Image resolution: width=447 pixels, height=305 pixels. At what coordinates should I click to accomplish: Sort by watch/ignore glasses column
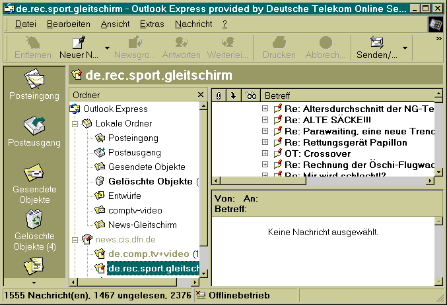point(251,96)
